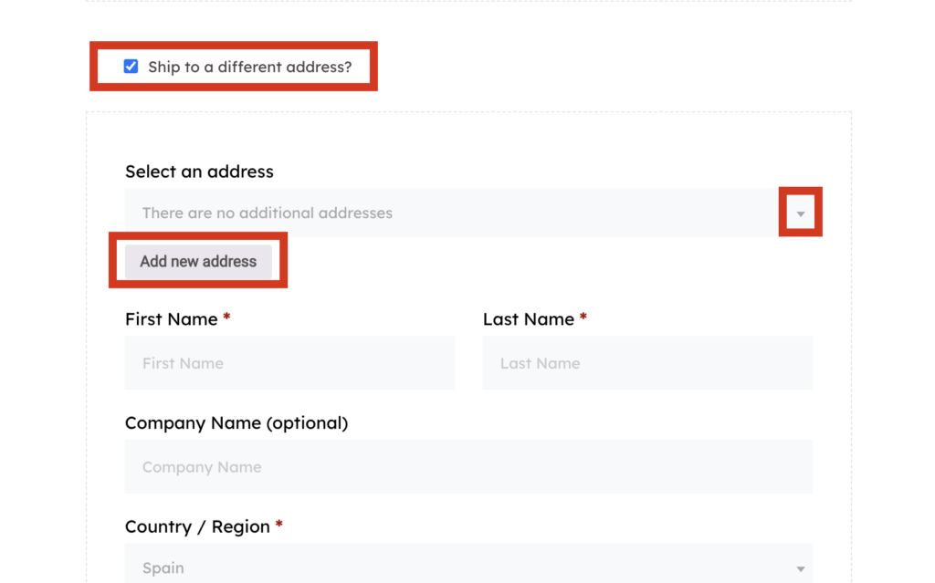The width and height of the screenshot is (935, 583).
Task: Click the 'Select an address' heading label
Action: [199, 172]
